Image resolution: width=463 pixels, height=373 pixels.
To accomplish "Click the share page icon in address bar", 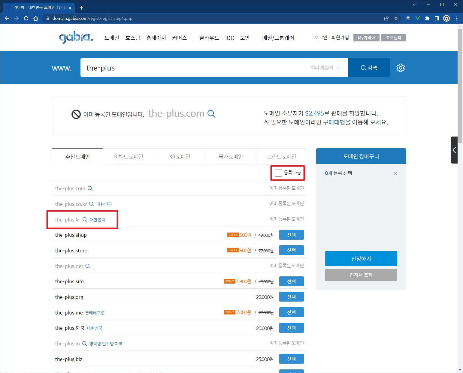I will pos(386,18).
